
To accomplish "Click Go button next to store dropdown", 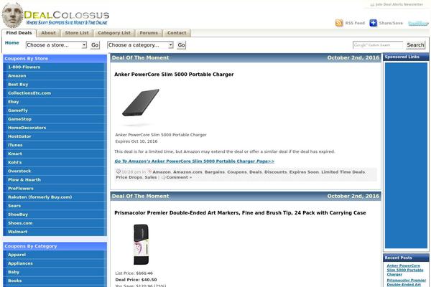I will click(95, 45).
